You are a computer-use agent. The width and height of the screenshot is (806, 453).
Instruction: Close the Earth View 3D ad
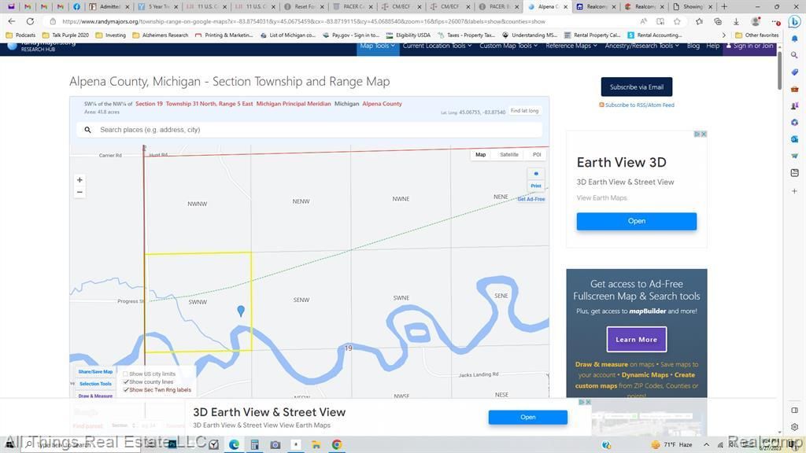coord(703,134)
